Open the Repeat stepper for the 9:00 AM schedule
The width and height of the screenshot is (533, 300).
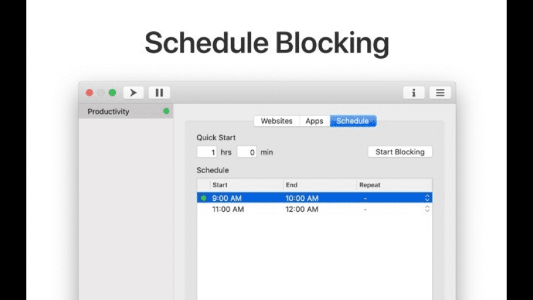(x=427, y=198)
